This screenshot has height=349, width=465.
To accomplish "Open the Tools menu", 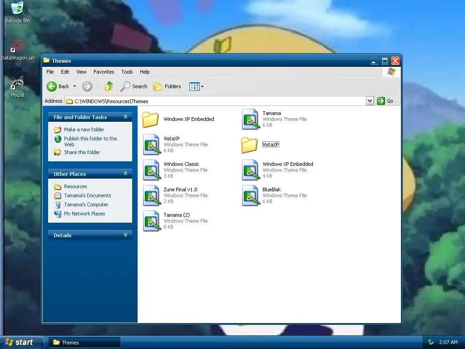I will [127, 72].
